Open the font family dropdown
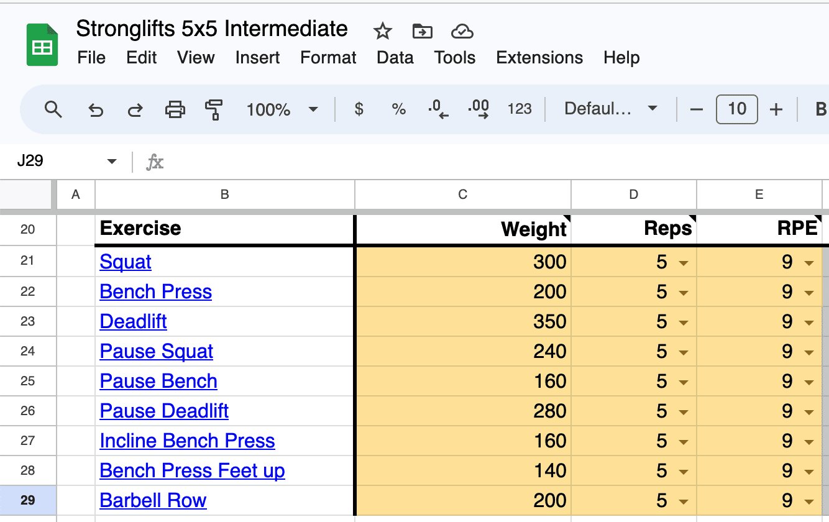Screen dimensions: 829x522 point(610,110)
